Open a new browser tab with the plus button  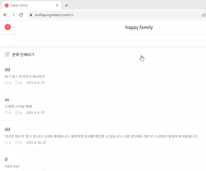pyautogui.click(x=66, y=5)
